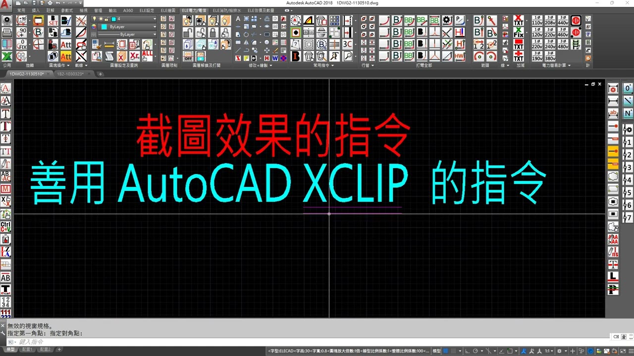Click the red plus TXT icon
This screenshot has height=356, width=634.
click(x=519, y=56)
